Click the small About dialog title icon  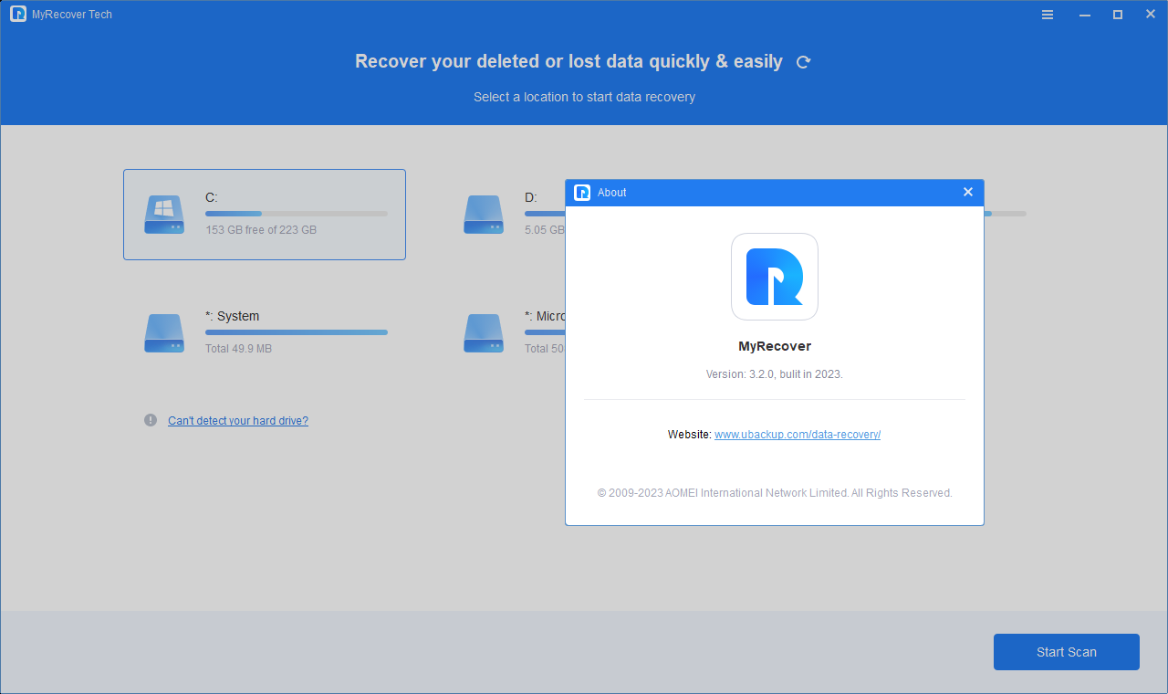(582, 193)
